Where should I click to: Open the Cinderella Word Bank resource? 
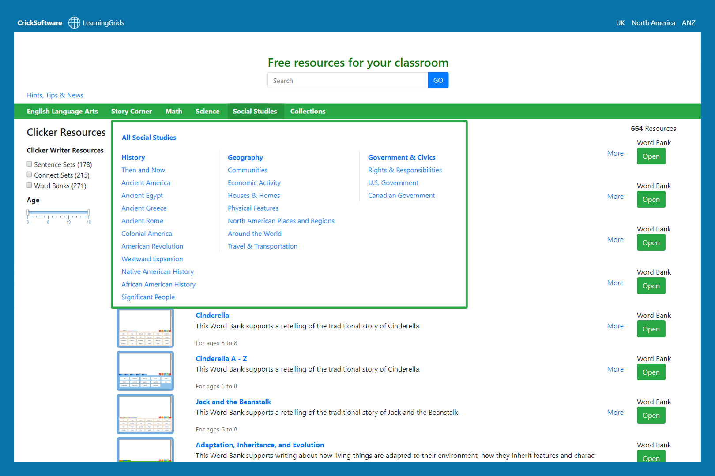pos(651,329)
